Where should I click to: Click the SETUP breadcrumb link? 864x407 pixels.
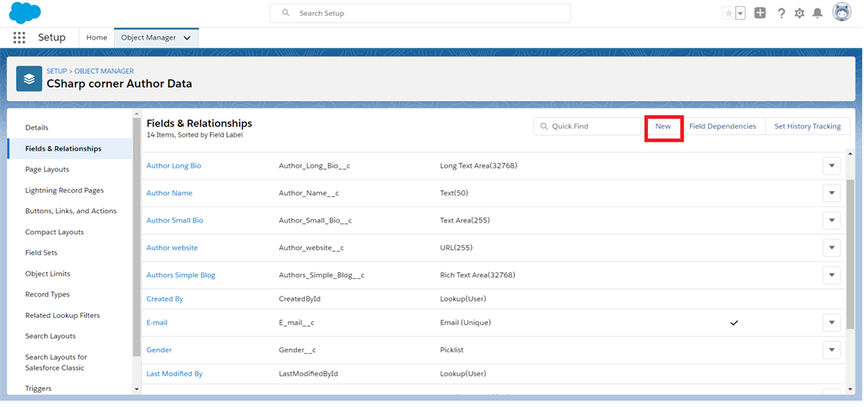57,71
